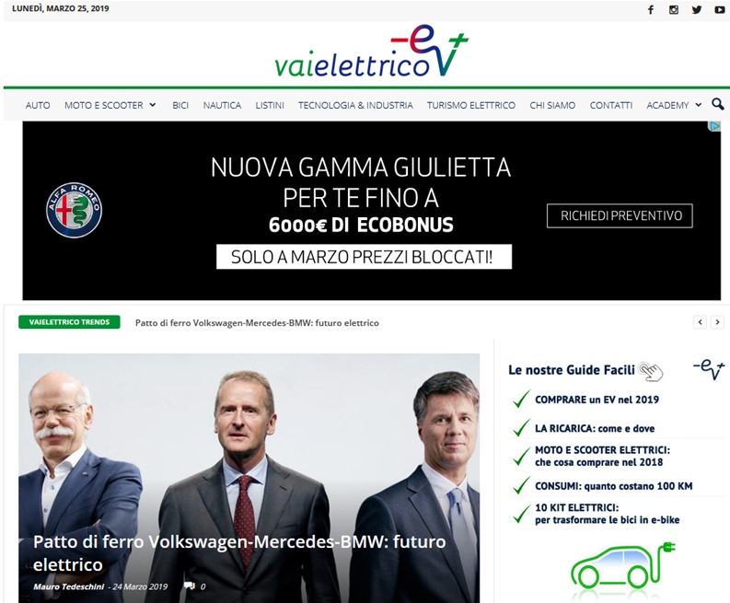Open author Mauro Tedeschini link
This screenshot has height=603, width=730.
(68, 586)
